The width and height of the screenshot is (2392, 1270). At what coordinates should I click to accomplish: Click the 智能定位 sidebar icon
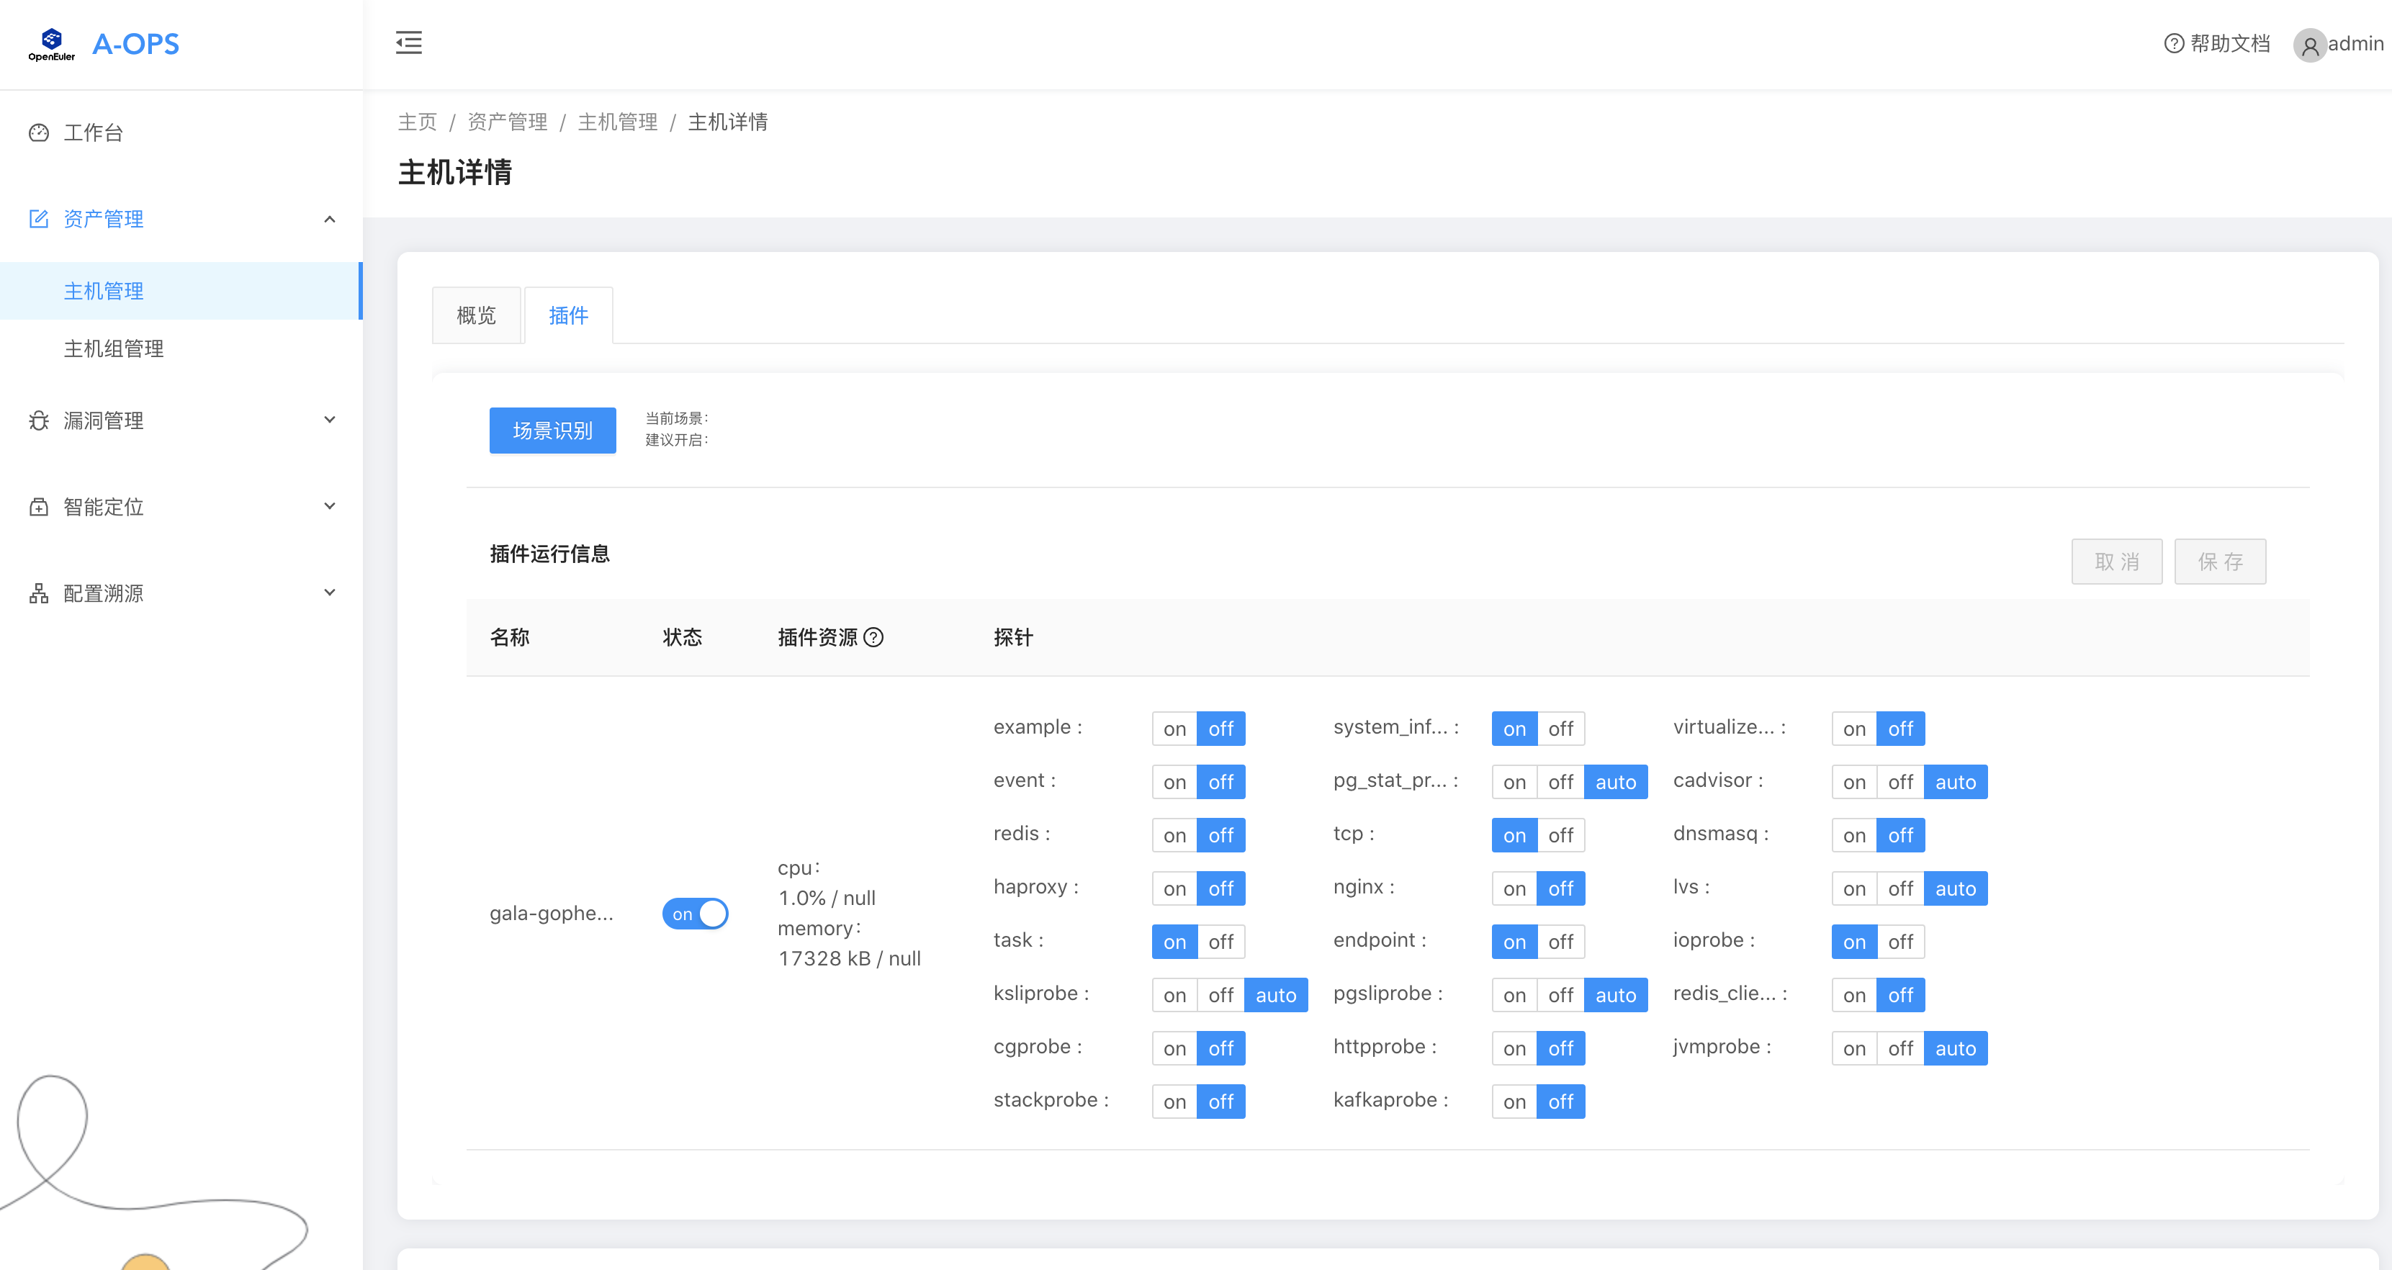click(39, 507)
